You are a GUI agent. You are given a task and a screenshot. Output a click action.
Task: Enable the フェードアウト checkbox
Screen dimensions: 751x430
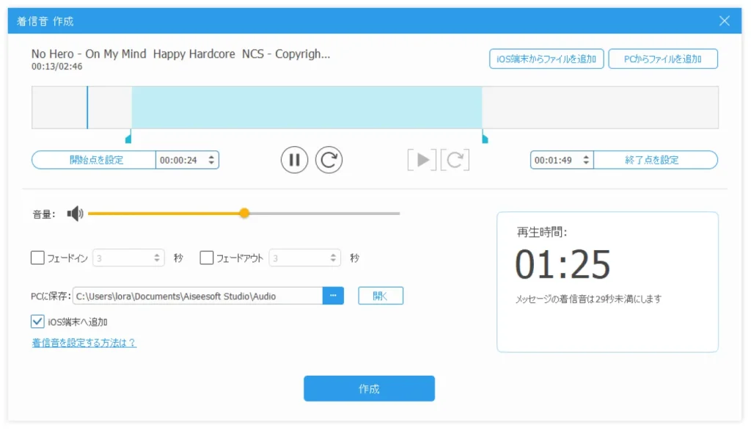pyautogui.click(x=206, y=258)
